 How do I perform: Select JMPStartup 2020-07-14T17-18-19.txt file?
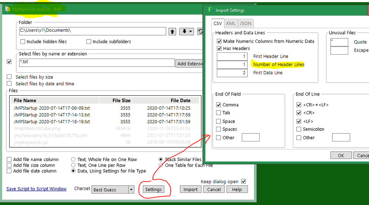pyautogui.click(x=52, y=122)
